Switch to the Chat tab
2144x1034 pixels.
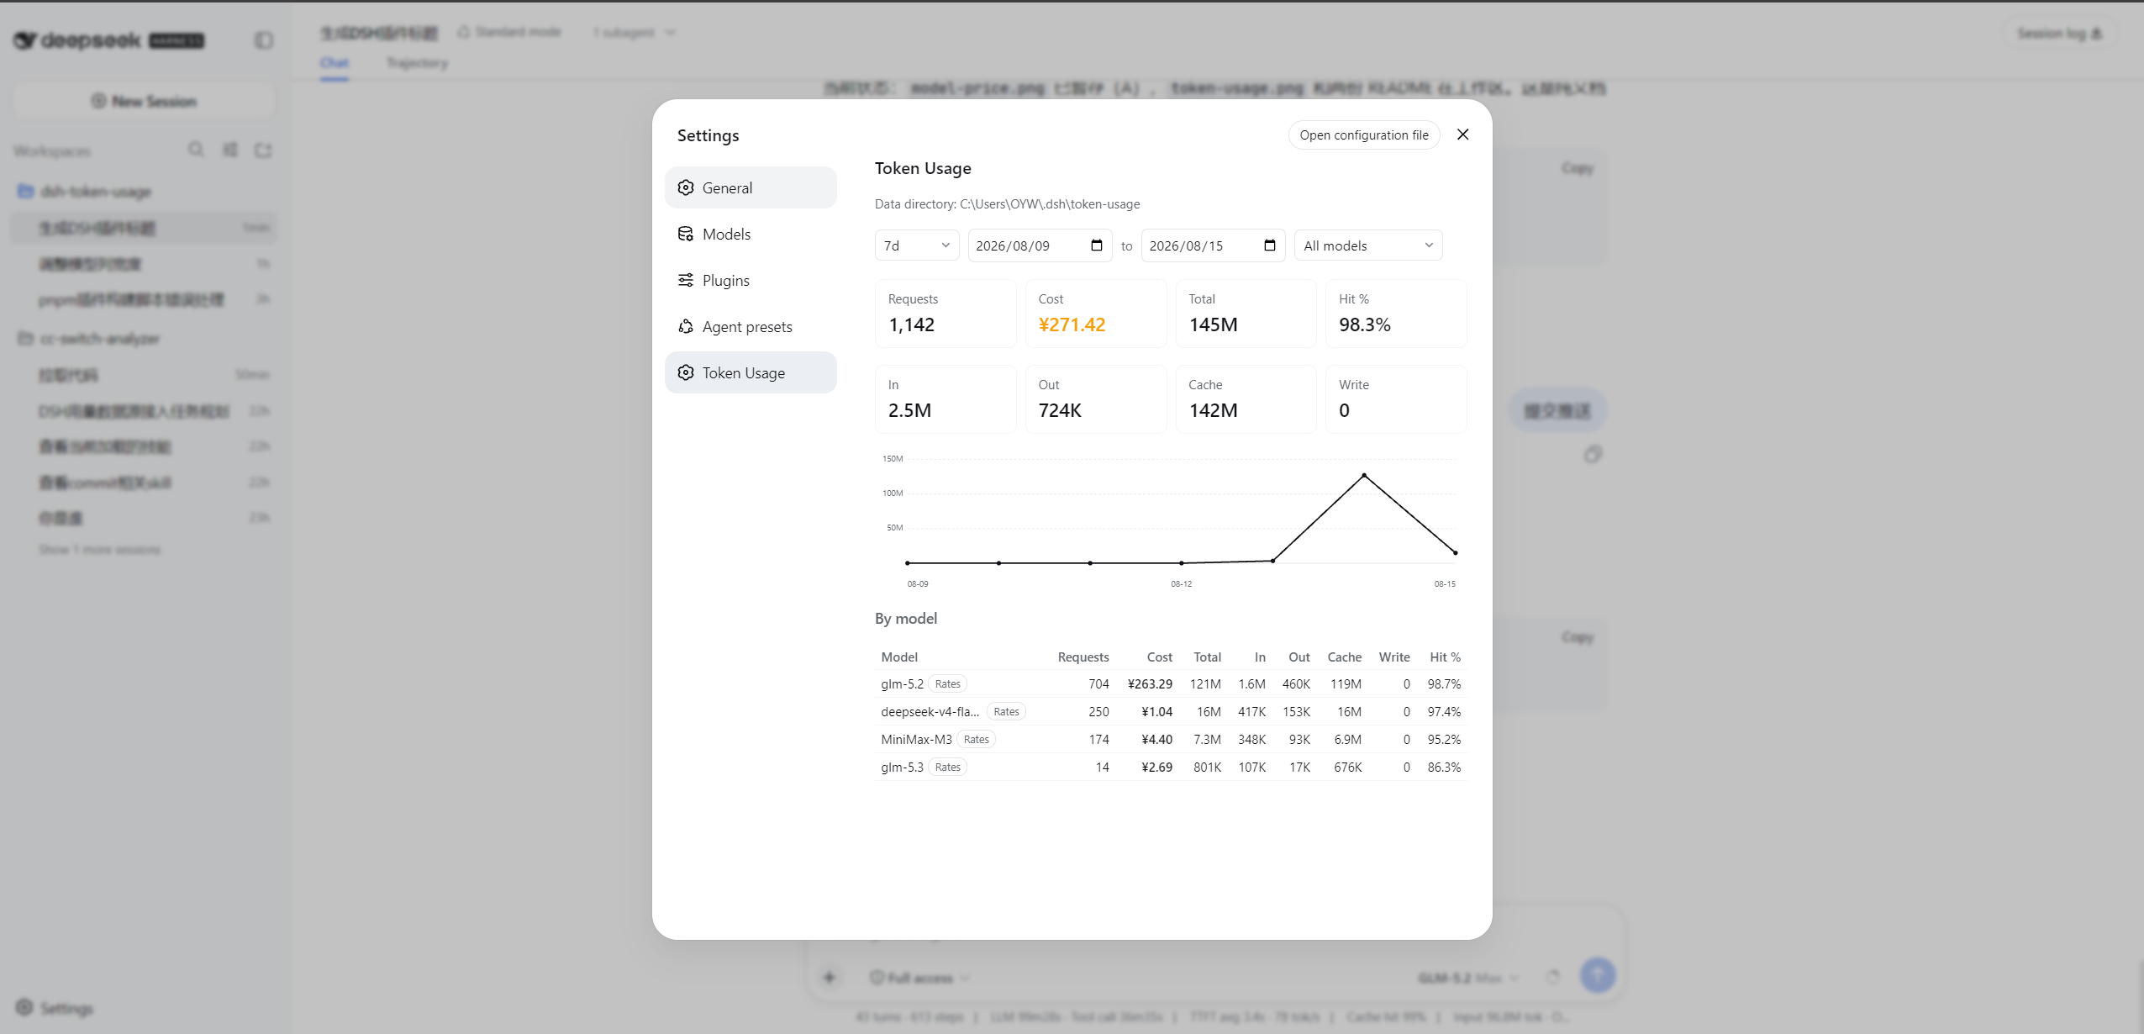click(x=335, y=63)
